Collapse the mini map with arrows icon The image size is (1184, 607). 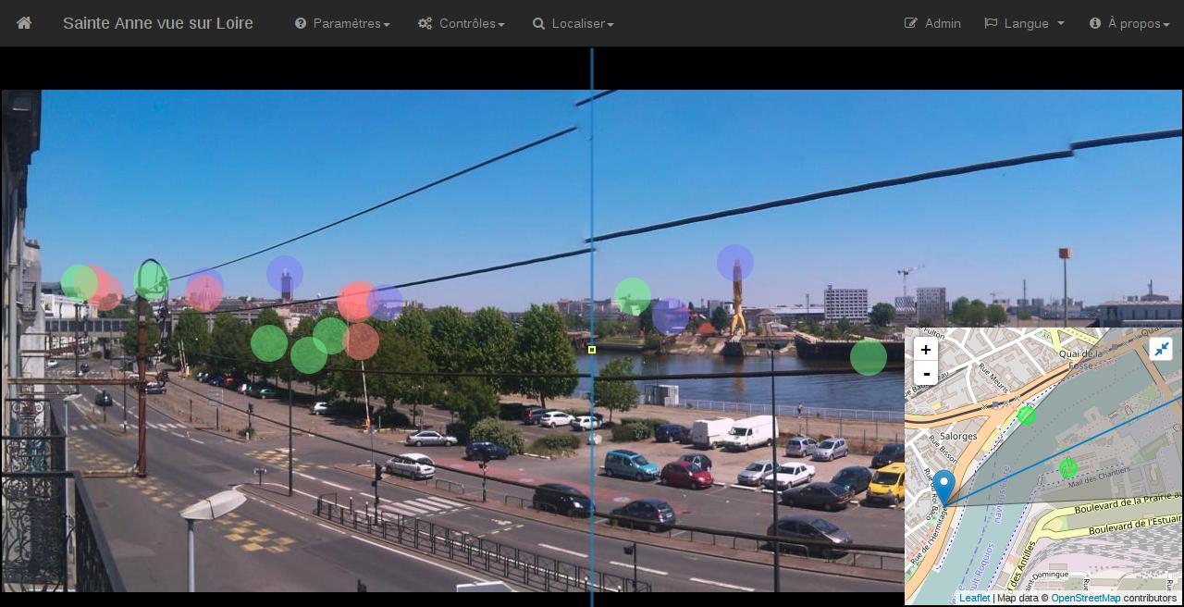(x=1161, y=349)
